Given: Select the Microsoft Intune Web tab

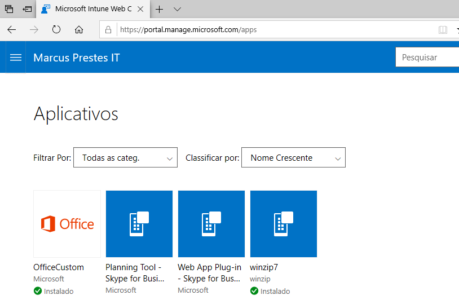Looking at the screenshot, I should pos(93,9).
